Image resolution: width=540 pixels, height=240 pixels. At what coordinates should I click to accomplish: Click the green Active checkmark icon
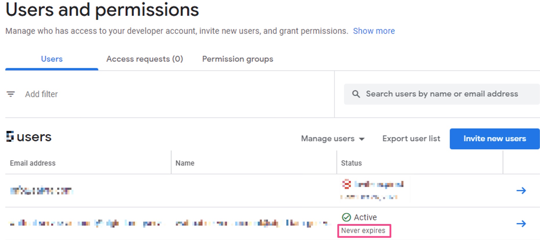click(x=346, y=217)
